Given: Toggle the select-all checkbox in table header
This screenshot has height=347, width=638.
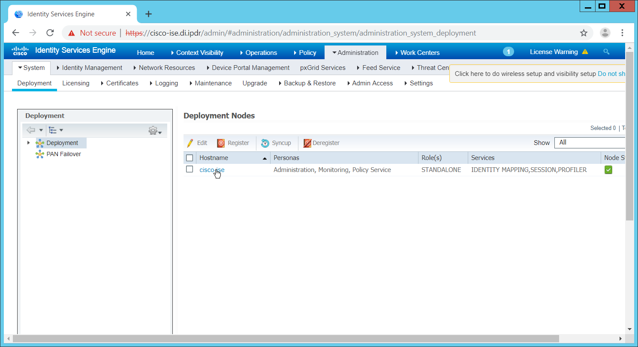Looking at the screenshot, I should point(190,158).
